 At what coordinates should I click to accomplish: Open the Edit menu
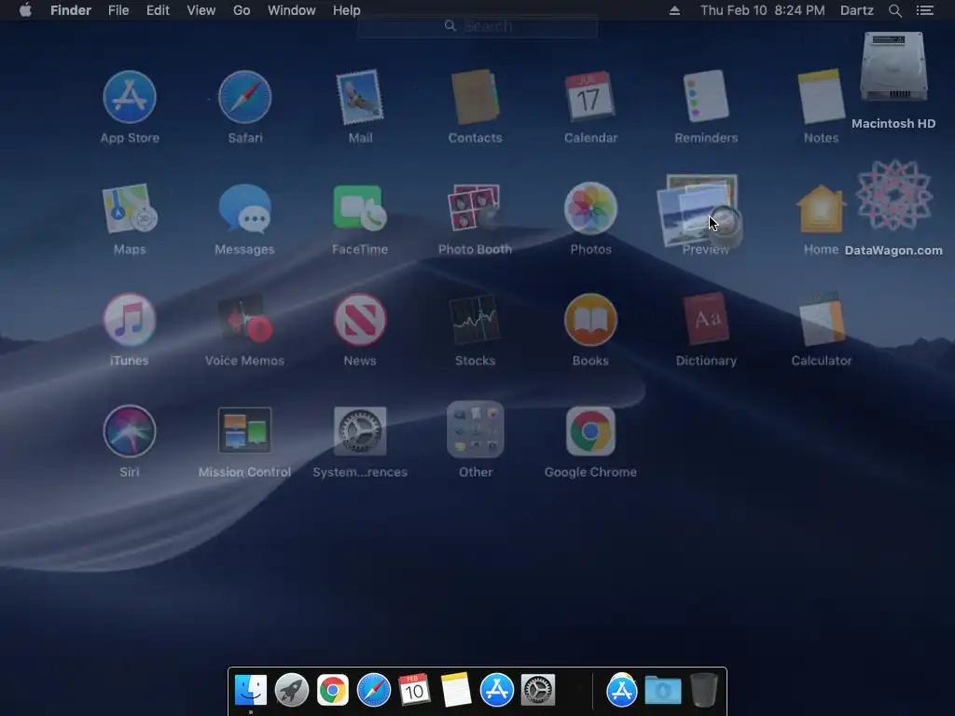pyautogui.click(x=158, y=10)
